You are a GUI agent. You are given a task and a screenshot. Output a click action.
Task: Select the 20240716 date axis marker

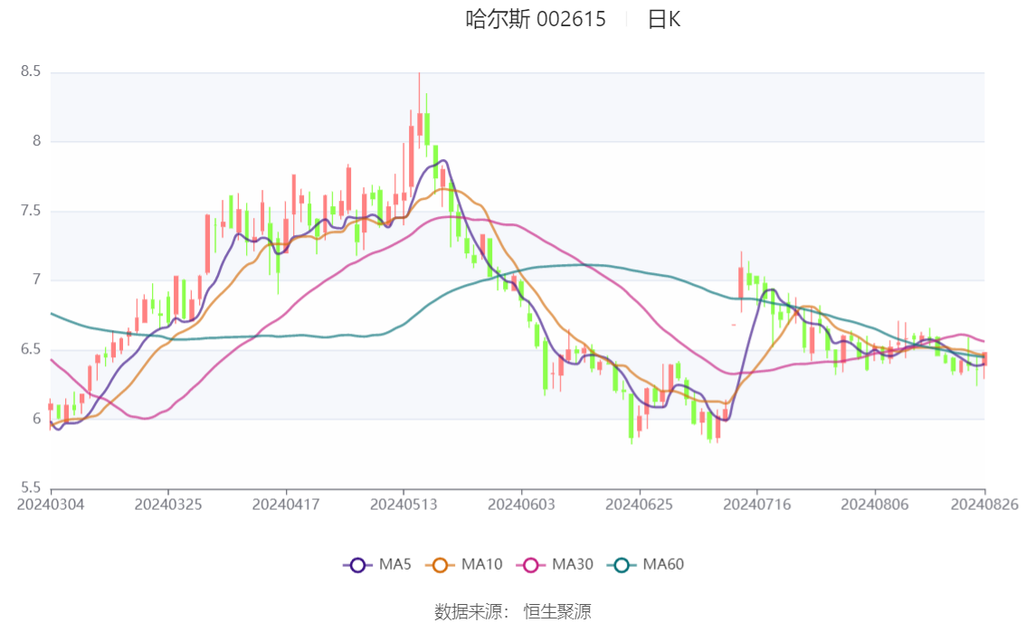(757, 505)
